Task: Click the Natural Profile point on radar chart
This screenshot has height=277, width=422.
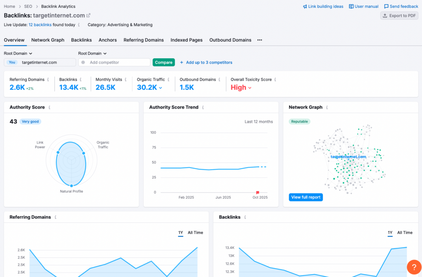Action: point(71,185)
